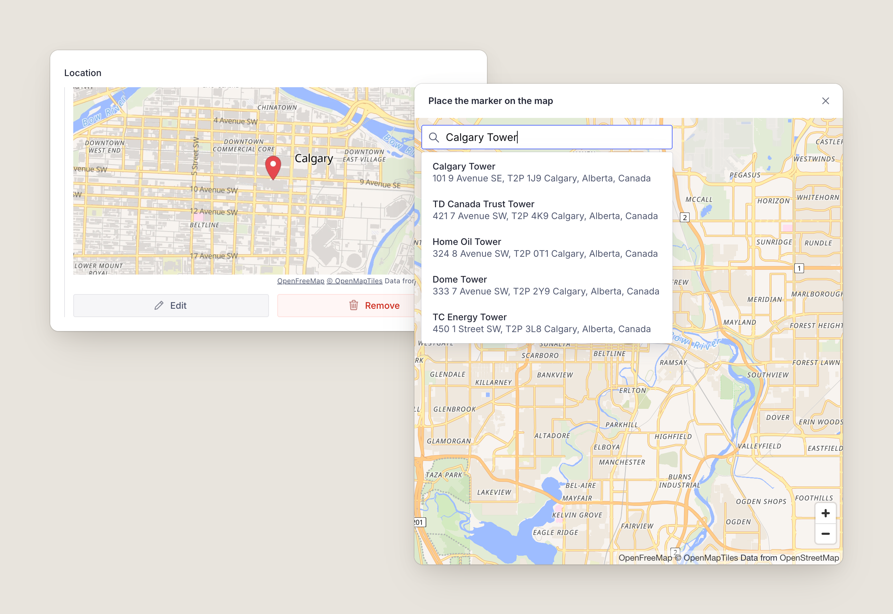Select the Calgary Tower search result
Image resolution: width=893 pixels, height=614 pixels.
coord(547,172)
